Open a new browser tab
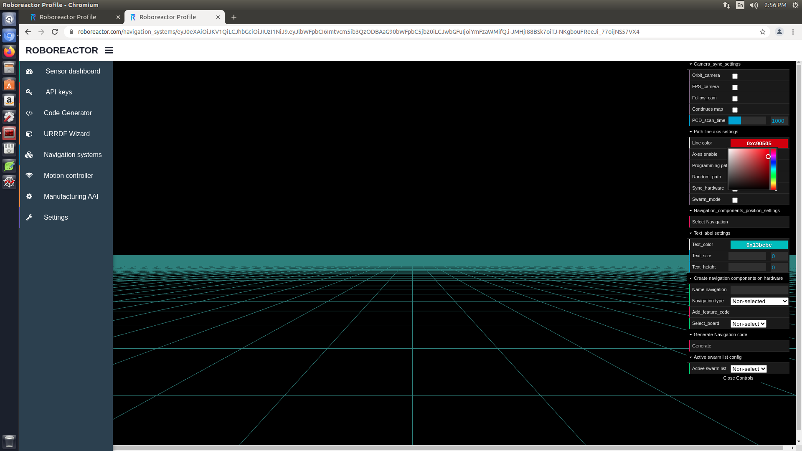The height and width of the screenshot is (451, 802). tap(234, 17)
